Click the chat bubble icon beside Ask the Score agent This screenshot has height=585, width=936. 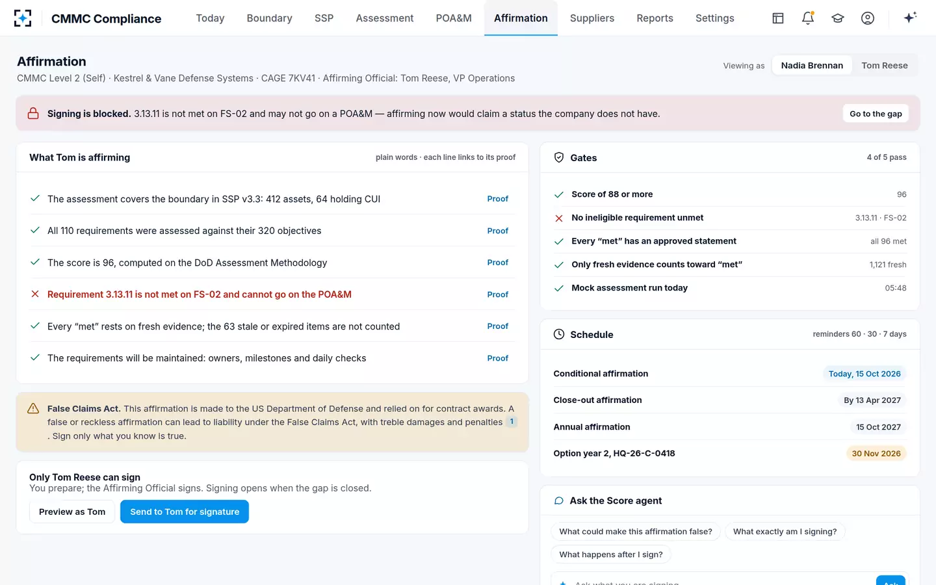click(x=559, y=500)
